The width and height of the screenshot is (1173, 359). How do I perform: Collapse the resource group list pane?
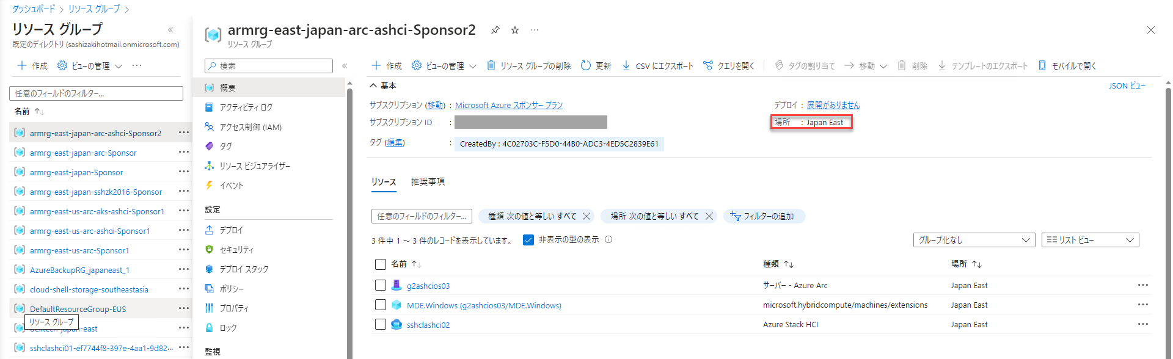[x=170, y=29]
